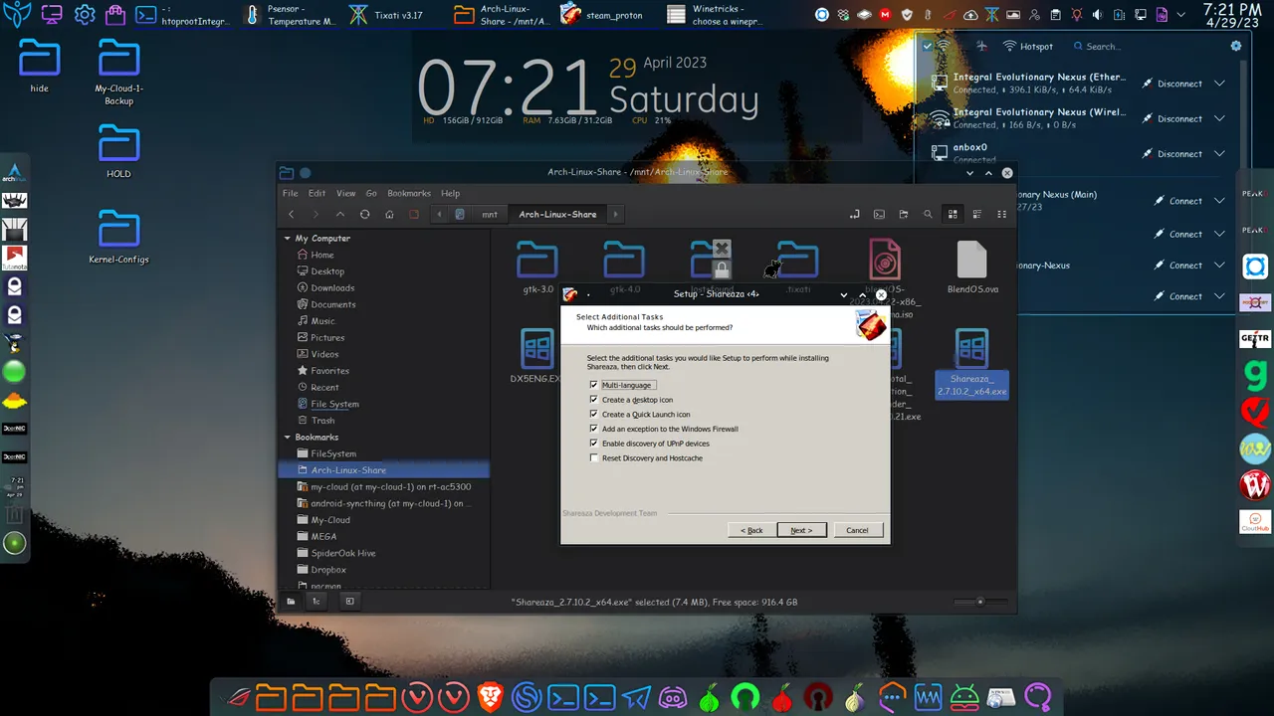Viewport: 1274px width, 716px height.
Task: Click the left path bar scroll arrow
Action: (x=439, y=214)
